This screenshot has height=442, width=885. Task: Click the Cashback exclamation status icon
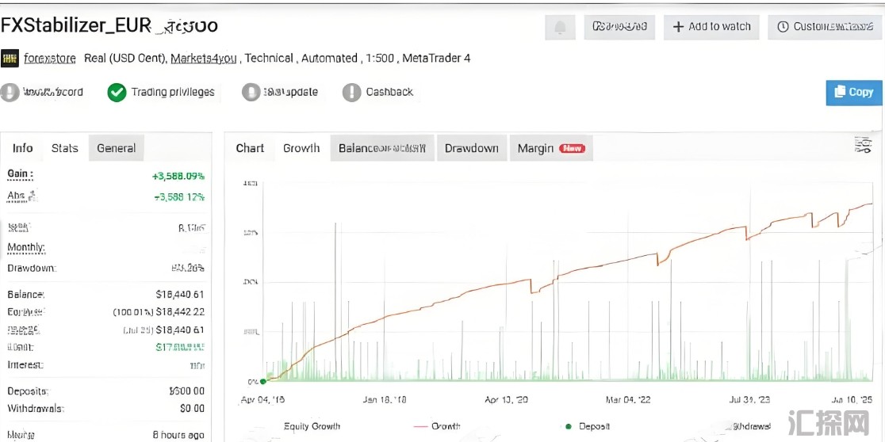(351, 93)
